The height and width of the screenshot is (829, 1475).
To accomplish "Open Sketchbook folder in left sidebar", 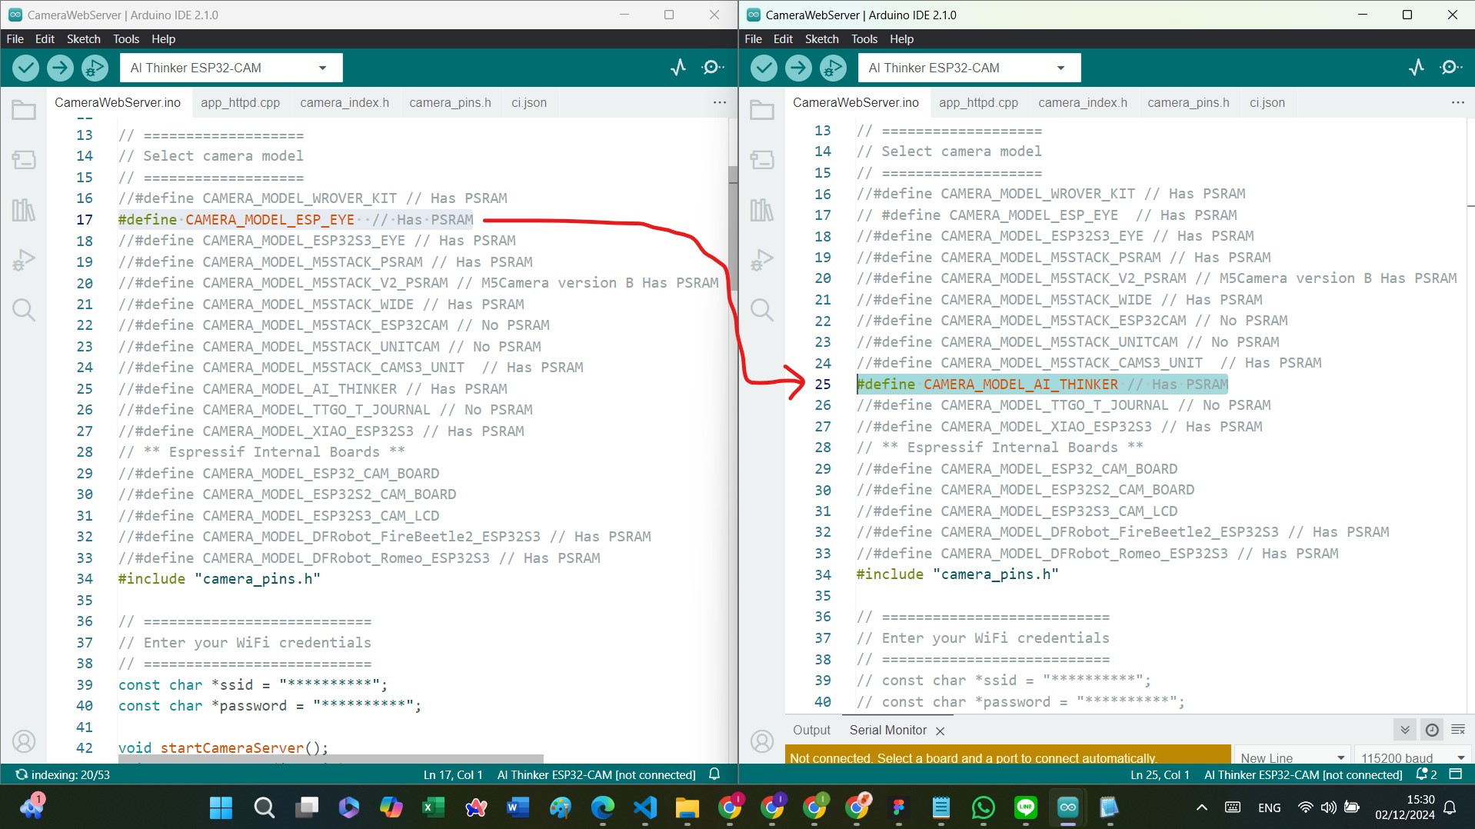I will (24, 110).
